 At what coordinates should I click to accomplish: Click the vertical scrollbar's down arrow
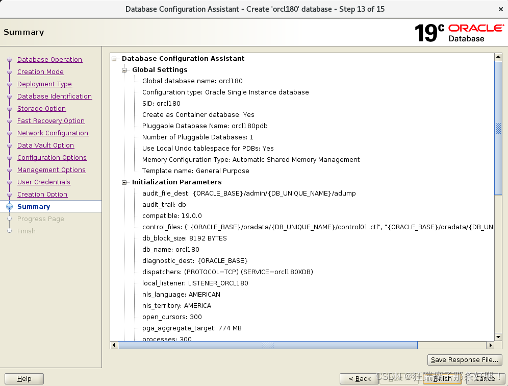498,336
